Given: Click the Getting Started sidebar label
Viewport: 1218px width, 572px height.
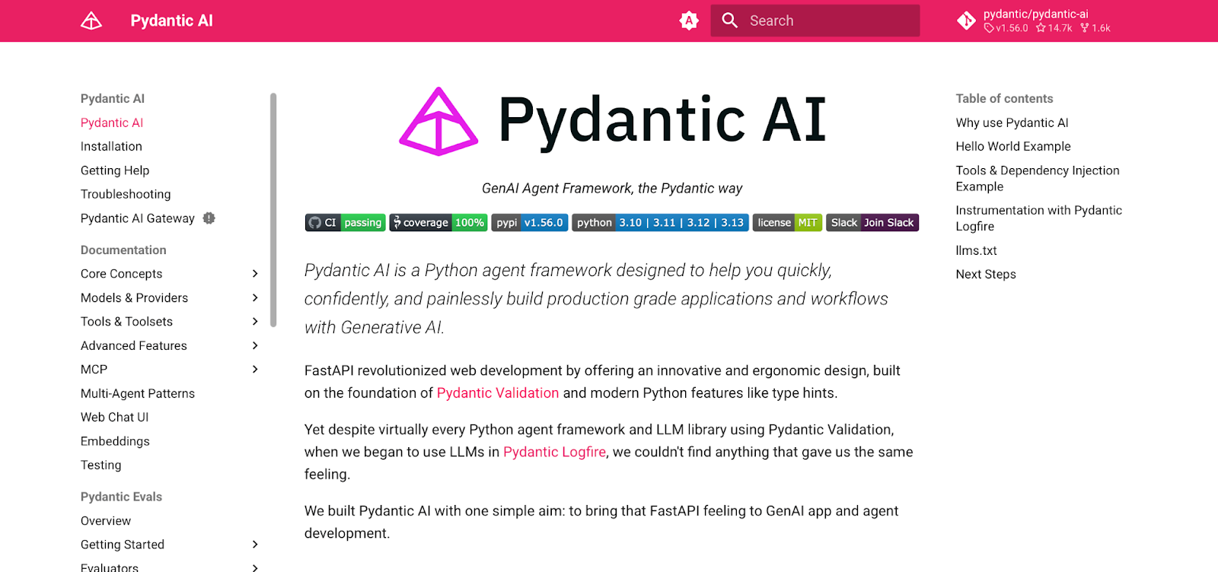Looking at the screenshot, I should [123, 545].
